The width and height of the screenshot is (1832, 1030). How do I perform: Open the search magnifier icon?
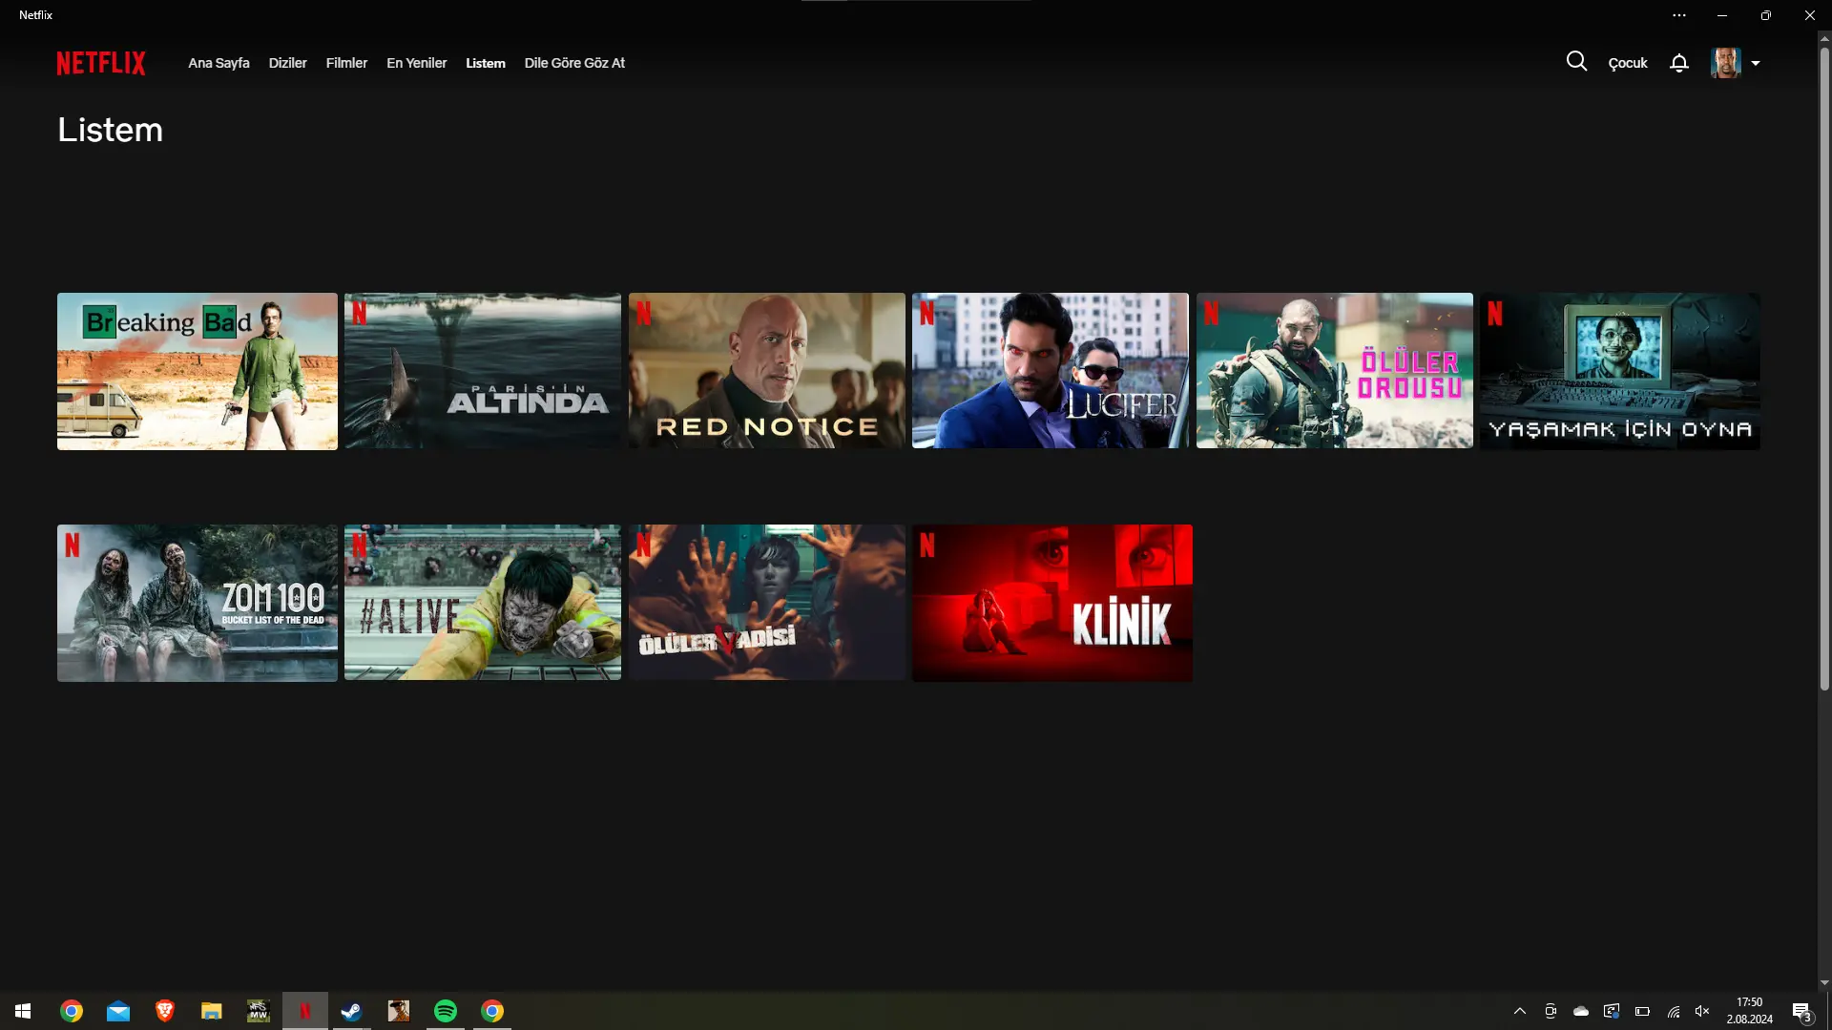pos(1576,62)
